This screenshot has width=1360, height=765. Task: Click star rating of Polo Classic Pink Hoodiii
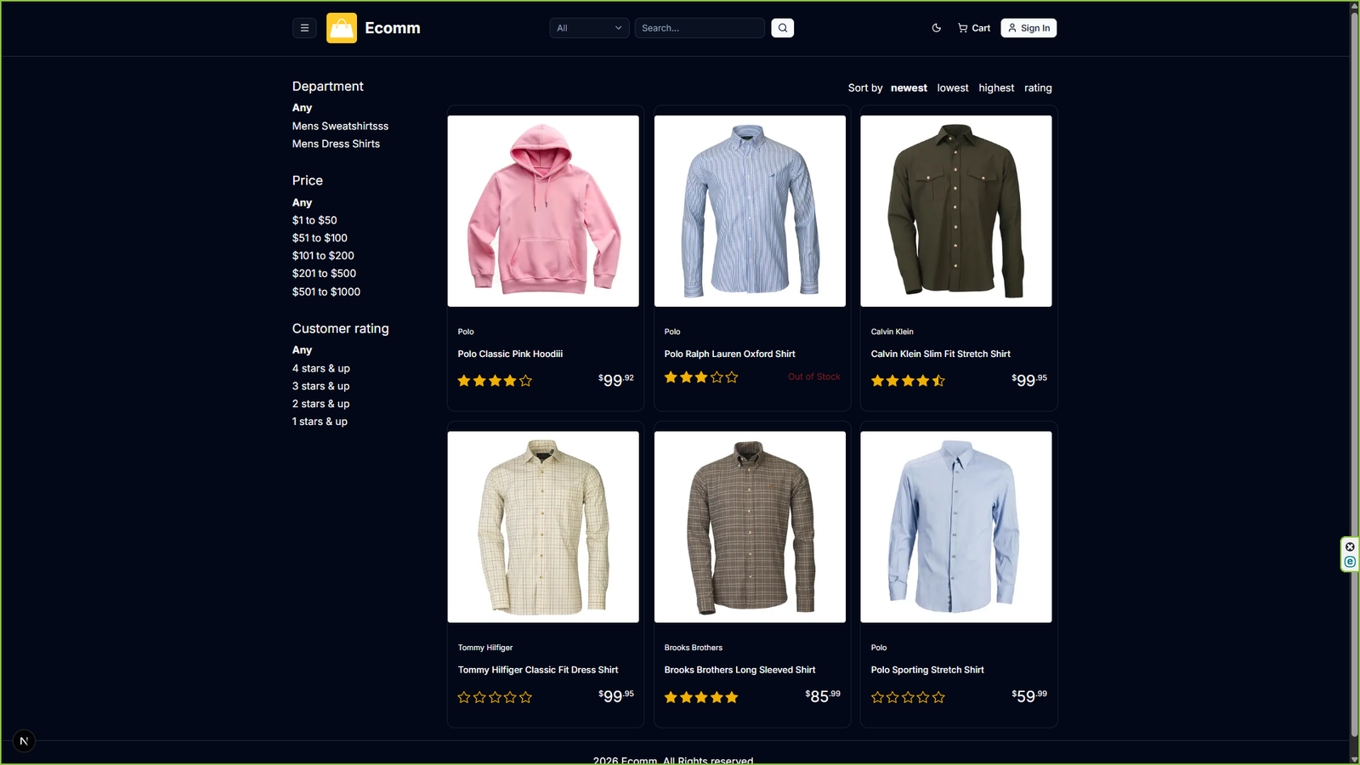(x=495, y=381)
